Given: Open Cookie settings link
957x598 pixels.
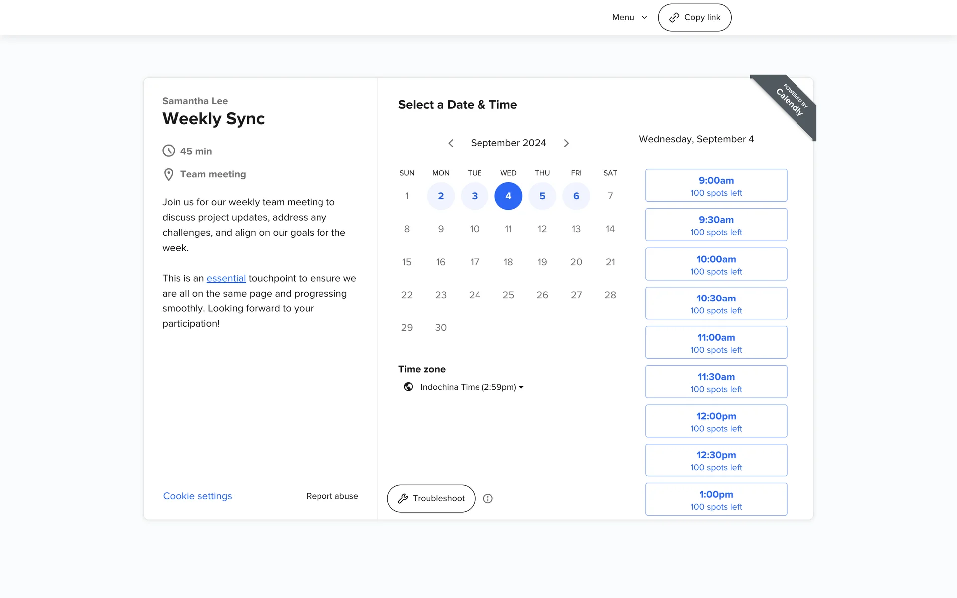Looking at the screenshot, I should 198,496.
